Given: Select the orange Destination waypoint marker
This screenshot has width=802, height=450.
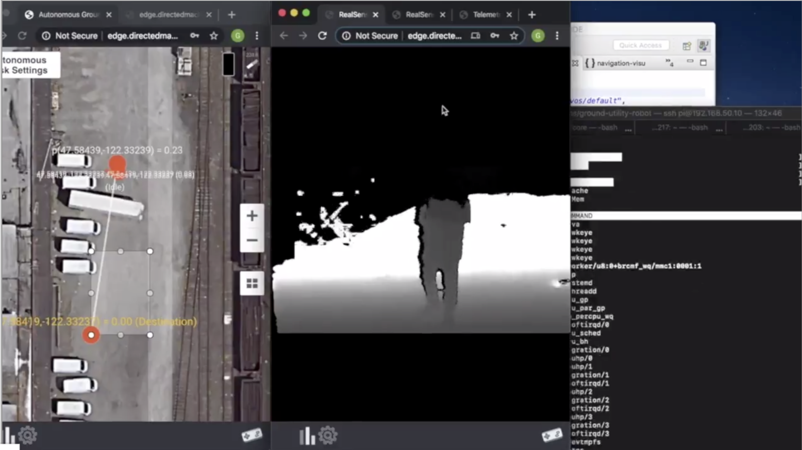Looking at the screenshot, I should 91,335.
